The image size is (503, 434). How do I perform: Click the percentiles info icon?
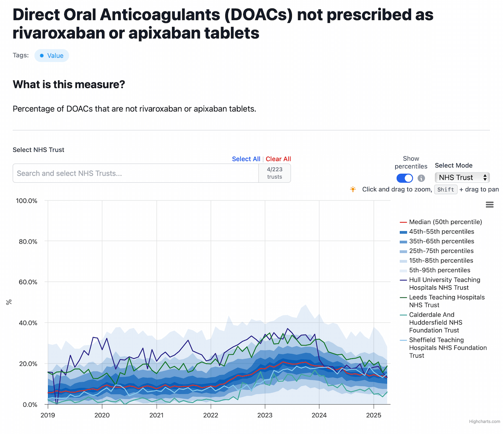(421, 178)
